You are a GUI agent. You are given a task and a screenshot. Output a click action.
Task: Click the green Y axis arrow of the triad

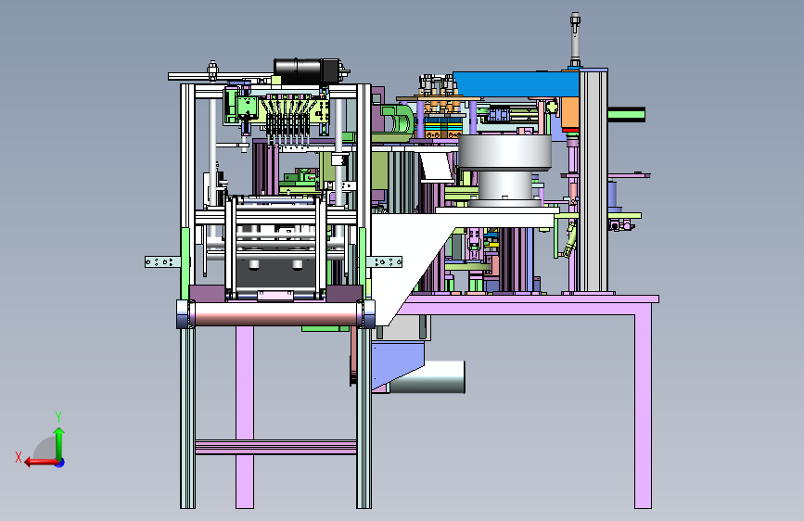point(59,443)
